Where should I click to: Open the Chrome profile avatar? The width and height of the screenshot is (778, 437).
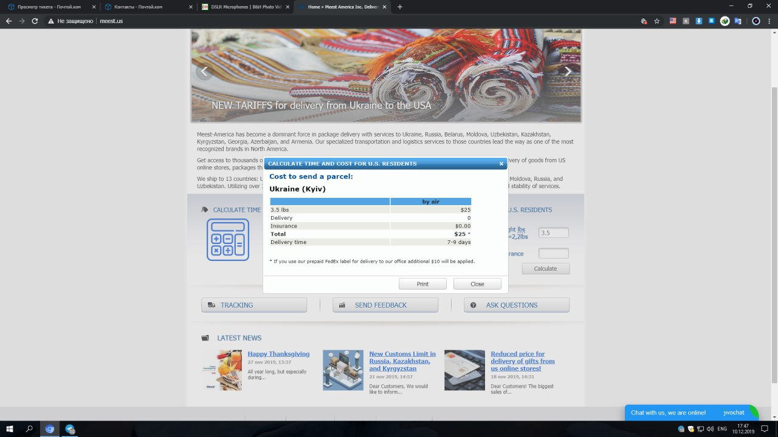tap(756, 21)
